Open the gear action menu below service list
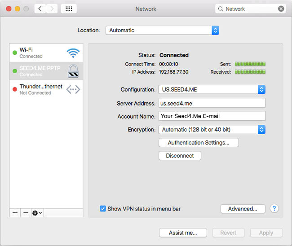Image resolution: width=292 pixels, height=246 pixels. coord(37,213)
